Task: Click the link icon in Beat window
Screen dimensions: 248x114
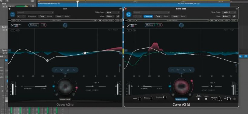Action: tap(118, 16)
